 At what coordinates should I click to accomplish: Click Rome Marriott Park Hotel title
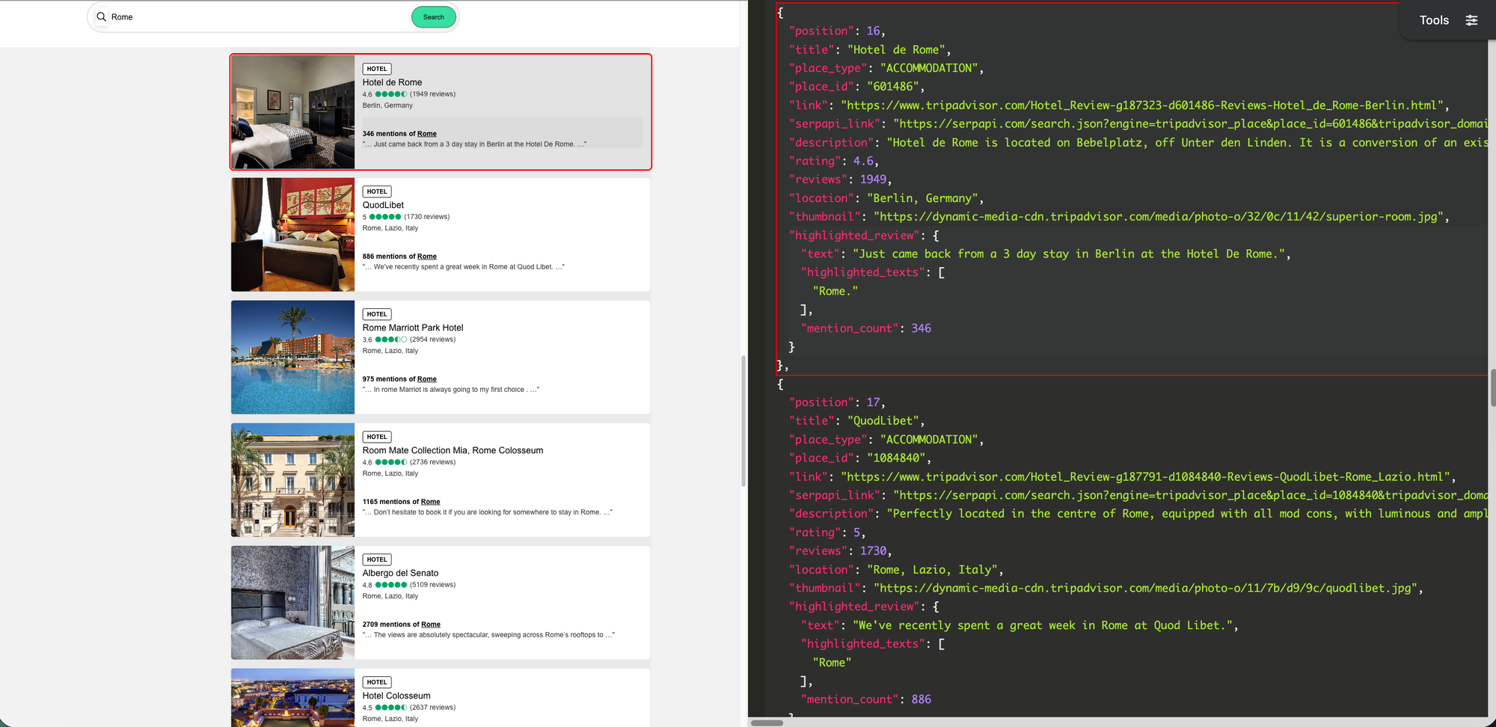413,328
